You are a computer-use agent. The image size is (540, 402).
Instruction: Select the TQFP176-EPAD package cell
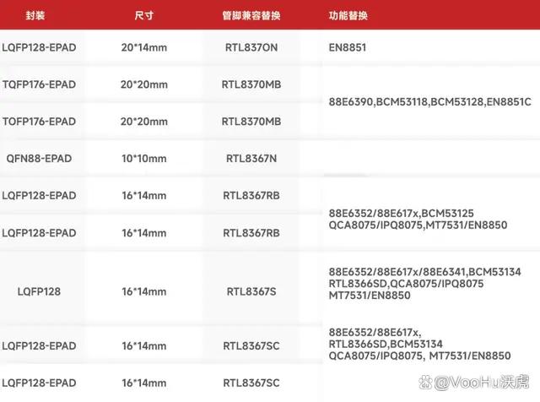pyautogui.click(x=39, y=84)
